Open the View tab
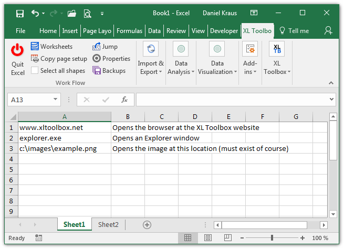Viewport: 344px width, 250px height. [x=198, y=31]
